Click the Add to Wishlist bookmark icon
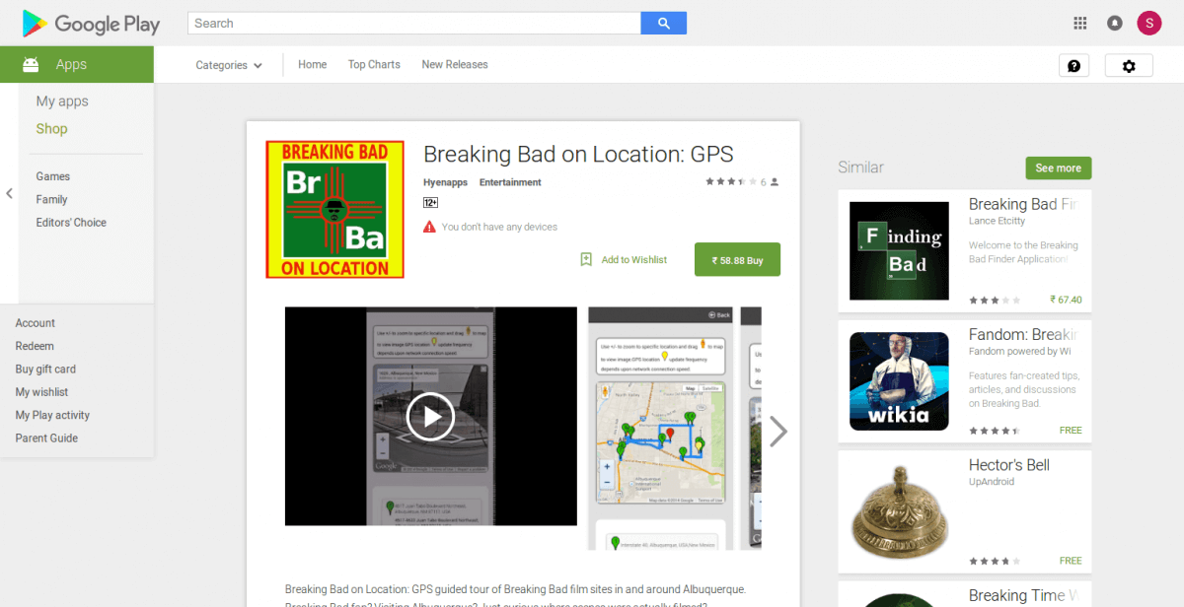1184x607 pixels. [x=586, y=259]
